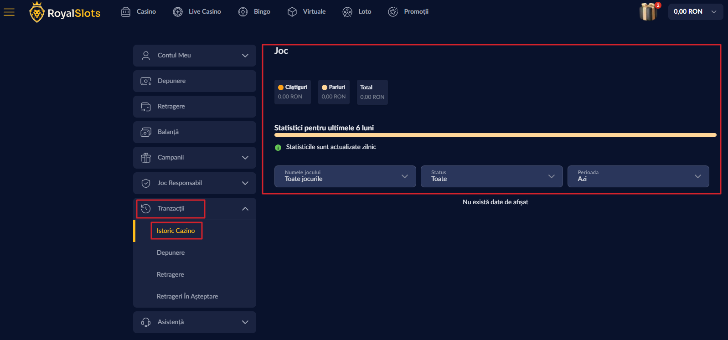Image resolution: width=728 pixels, height=340 pixels.
Task: Toggle the Câștiguri legend indicator
Action: [281, 88]
